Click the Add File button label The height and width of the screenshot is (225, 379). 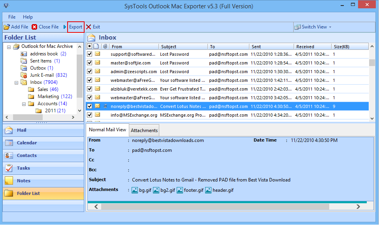20,27
